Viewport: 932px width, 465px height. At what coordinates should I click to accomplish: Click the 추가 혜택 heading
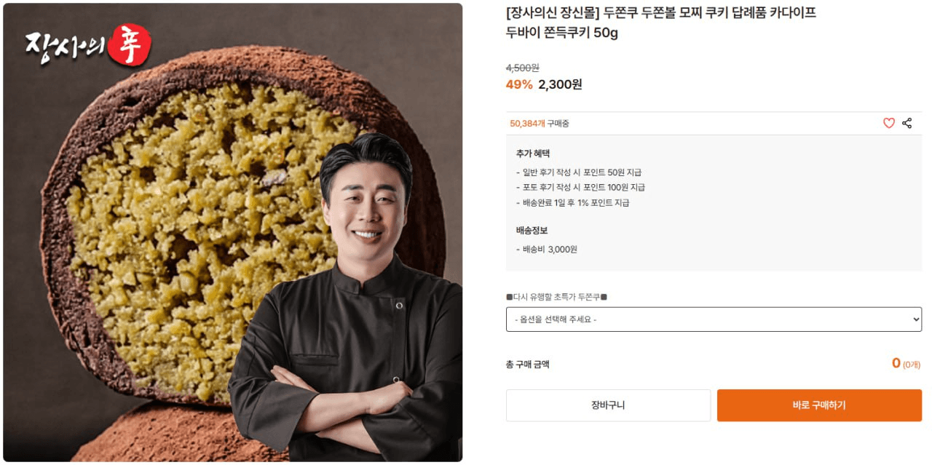coord(533,154)
